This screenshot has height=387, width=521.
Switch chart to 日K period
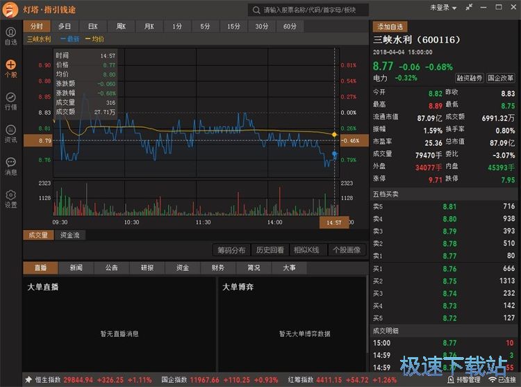click(92, 26)
